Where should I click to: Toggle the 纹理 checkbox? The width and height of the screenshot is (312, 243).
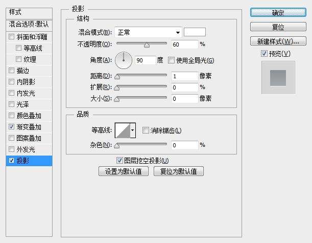(x=18, y=59)
